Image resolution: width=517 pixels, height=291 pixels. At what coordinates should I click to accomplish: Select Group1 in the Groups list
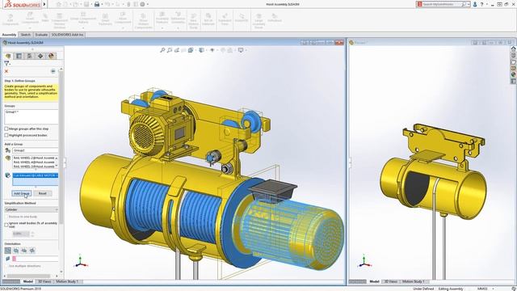[12, 112]
